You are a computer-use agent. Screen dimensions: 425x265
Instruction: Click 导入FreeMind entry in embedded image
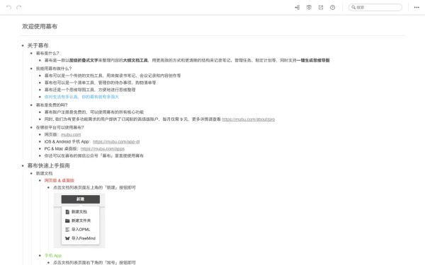[x=80, y=238]
